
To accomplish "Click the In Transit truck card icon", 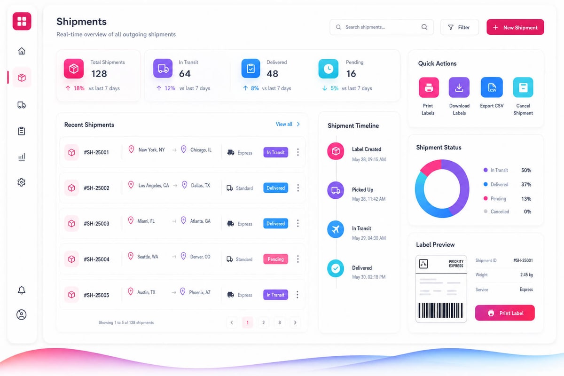I will (163, 69).
